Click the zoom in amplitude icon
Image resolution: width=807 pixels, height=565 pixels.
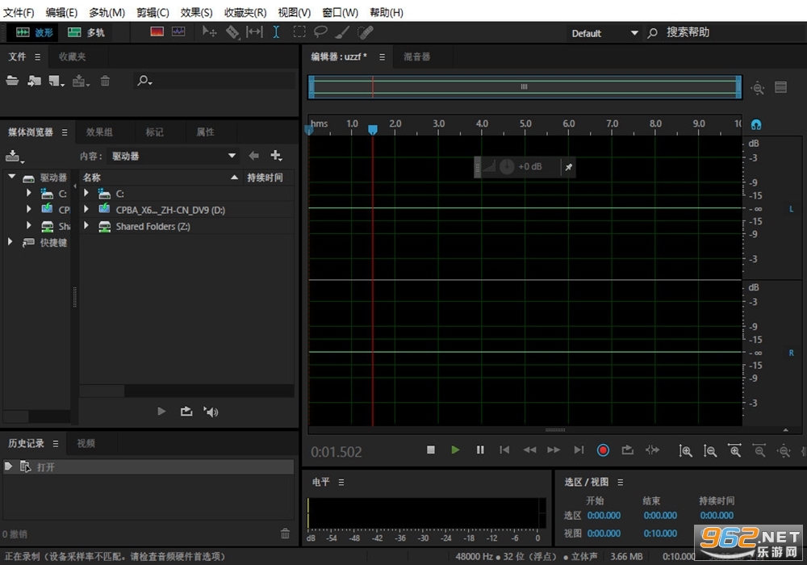[x=684, y=450]
